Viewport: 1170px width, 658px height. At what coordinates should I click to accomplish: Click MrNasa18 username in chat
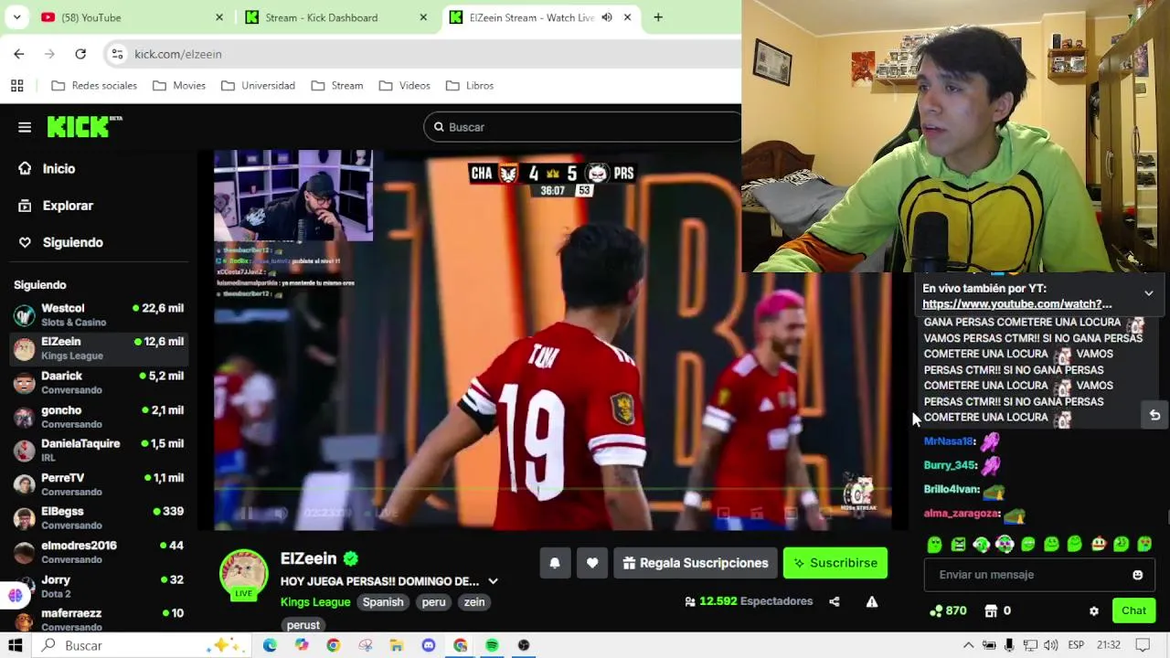[x=948, y=441]
